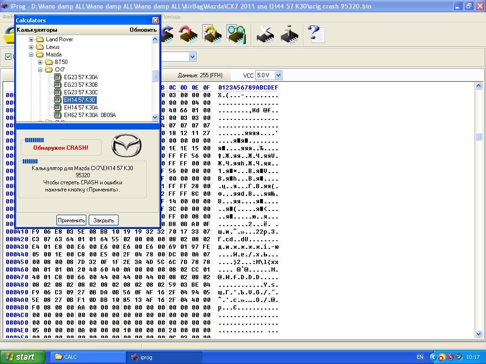
Task: Expand the BT50 folder
Action: point(40,62)
